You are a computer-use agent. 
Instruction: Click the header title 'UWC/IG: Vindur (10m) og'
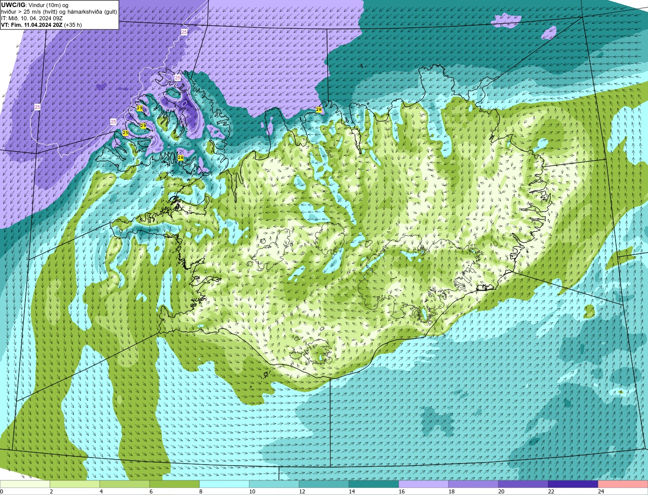35,5
